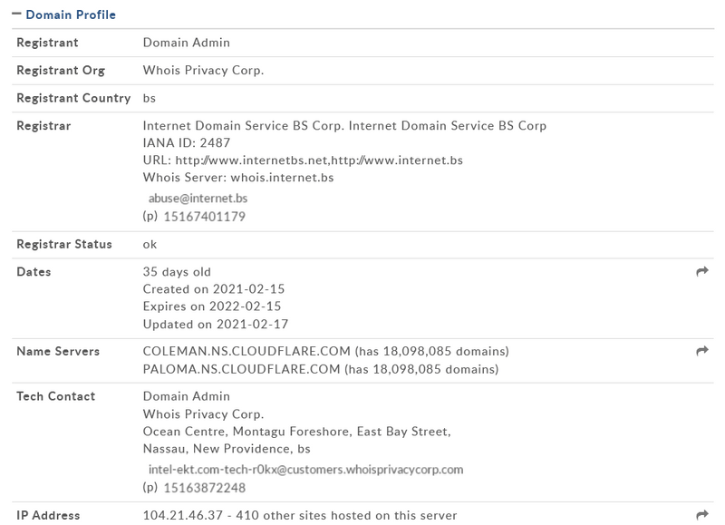
Task: Click registrar phone number 15167401179
Action: (204, 217)
